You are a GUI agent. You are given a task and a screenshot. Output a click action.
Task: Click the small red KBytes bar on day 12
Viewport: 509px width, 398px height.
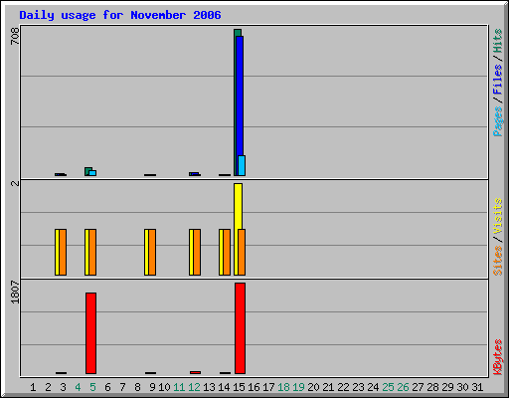click(x=195, y=372)
